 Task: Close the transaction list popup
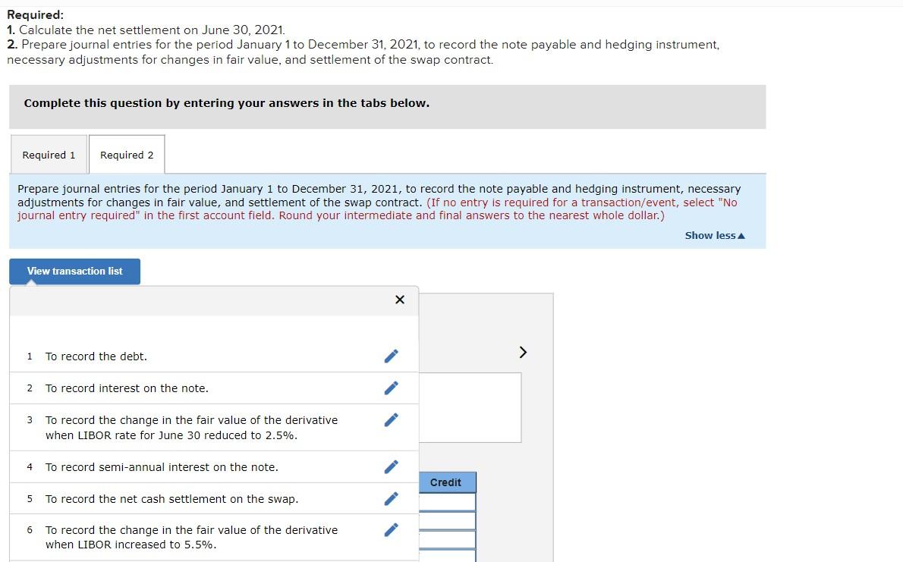pyautogui.click(x=400, y=300)
